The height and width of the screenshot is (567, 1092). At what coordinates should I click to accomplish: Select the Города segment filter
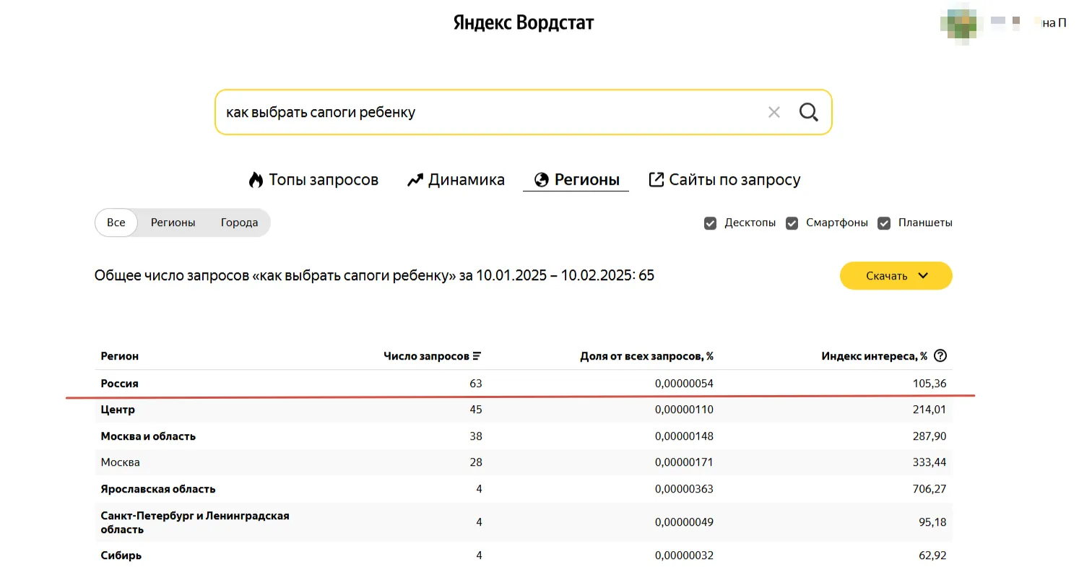tap(239, 222)
